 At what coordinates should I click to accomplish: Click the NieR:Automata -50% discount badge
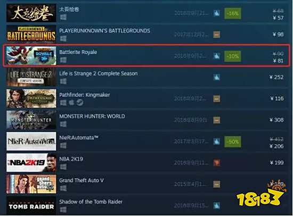[x=233, y=142]
